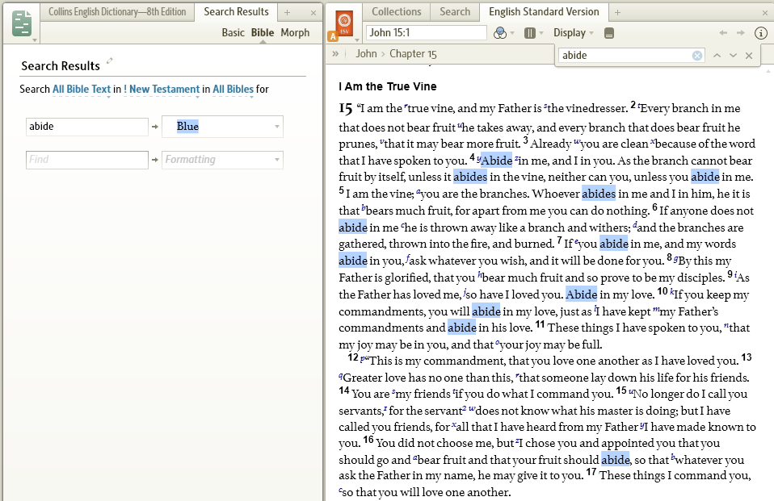The image size is (774, 501).
Task: Change the All Bibles resource selector
Action: 233,90
